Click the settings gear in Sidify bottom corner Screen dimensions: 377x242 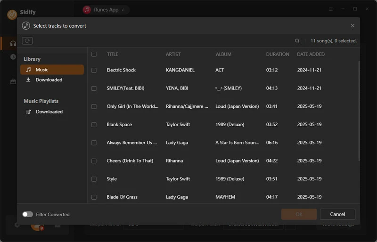[17, 225]
